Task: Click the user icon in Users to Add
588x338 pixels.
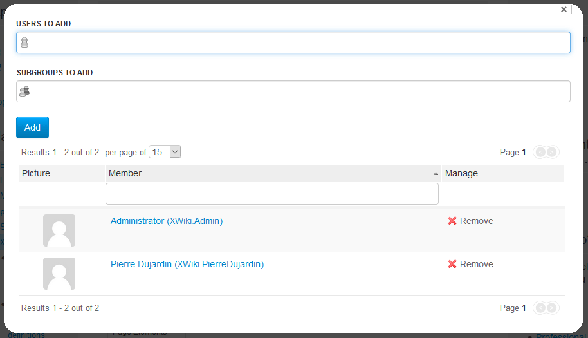Action: click(x=24, y=42)
